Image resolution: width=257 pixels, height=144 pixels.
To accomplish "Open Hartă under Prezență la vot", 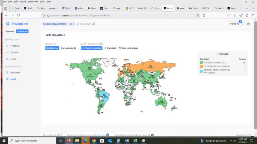I will tap(13, 59).
